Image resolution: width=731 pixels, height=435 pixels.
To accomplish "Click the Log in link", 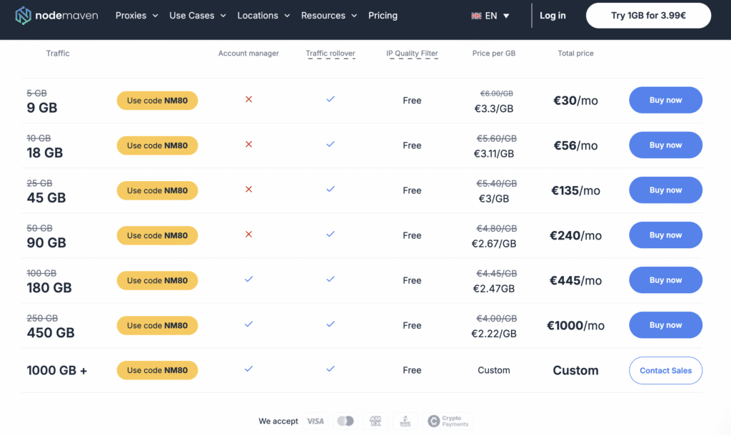I will (x=553, y=16).
